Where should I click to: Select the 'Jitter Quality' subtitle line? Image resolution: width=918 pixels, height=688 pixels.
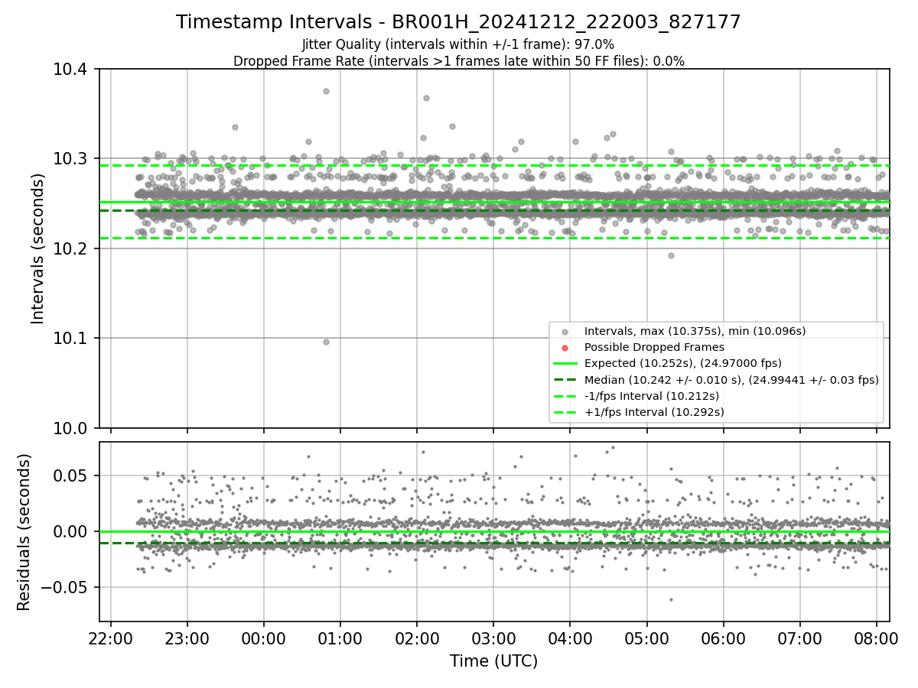[458, 44]
